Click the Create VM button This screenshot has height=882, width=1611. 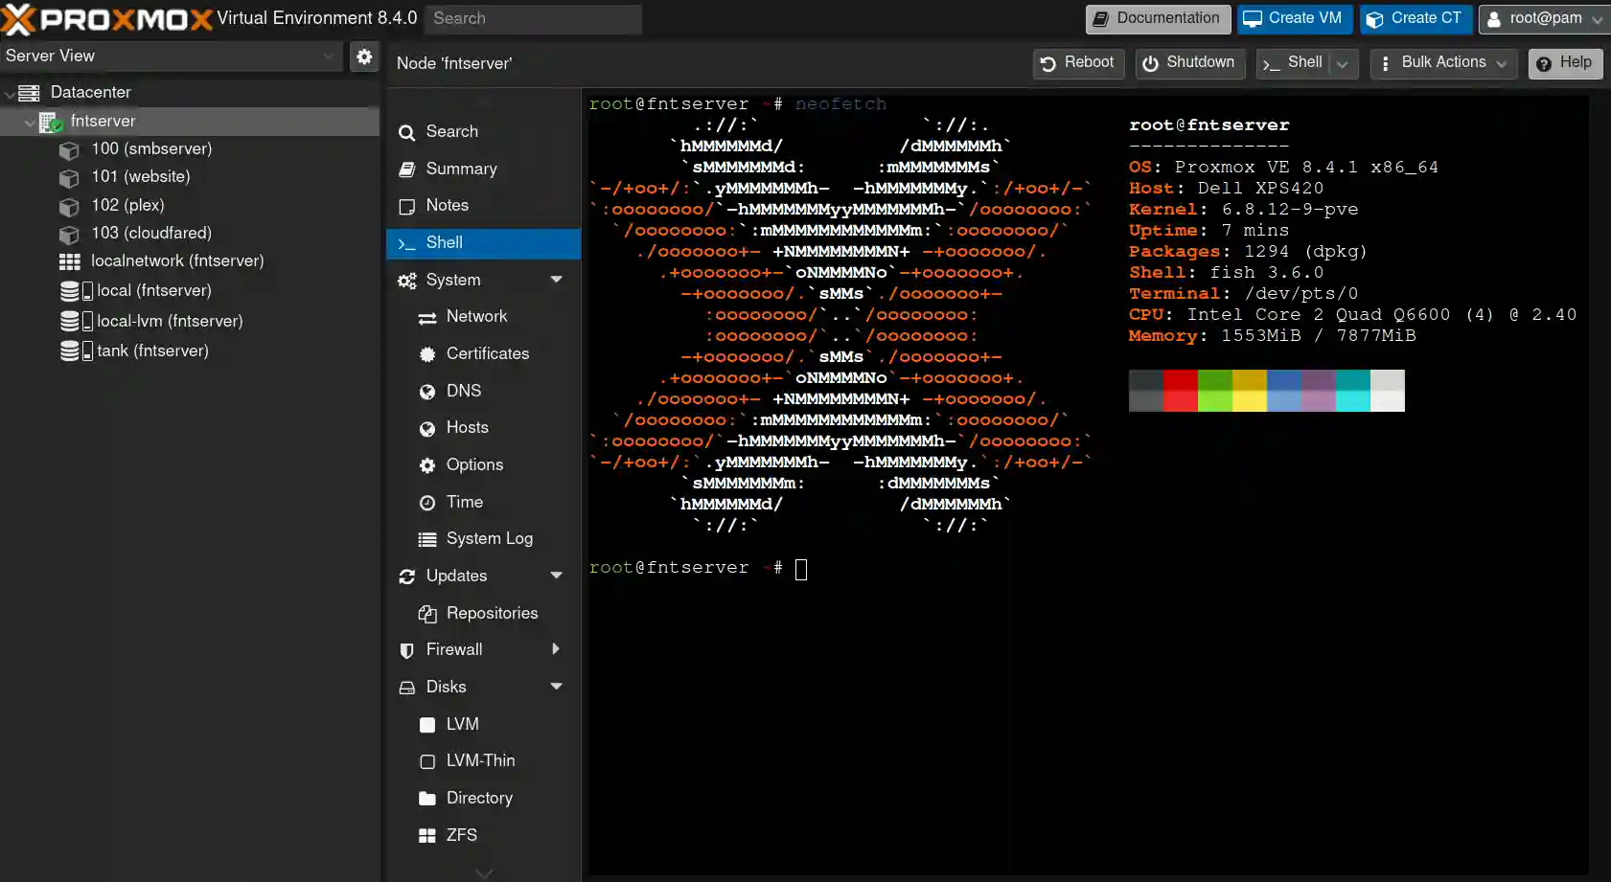[1294, 18]
